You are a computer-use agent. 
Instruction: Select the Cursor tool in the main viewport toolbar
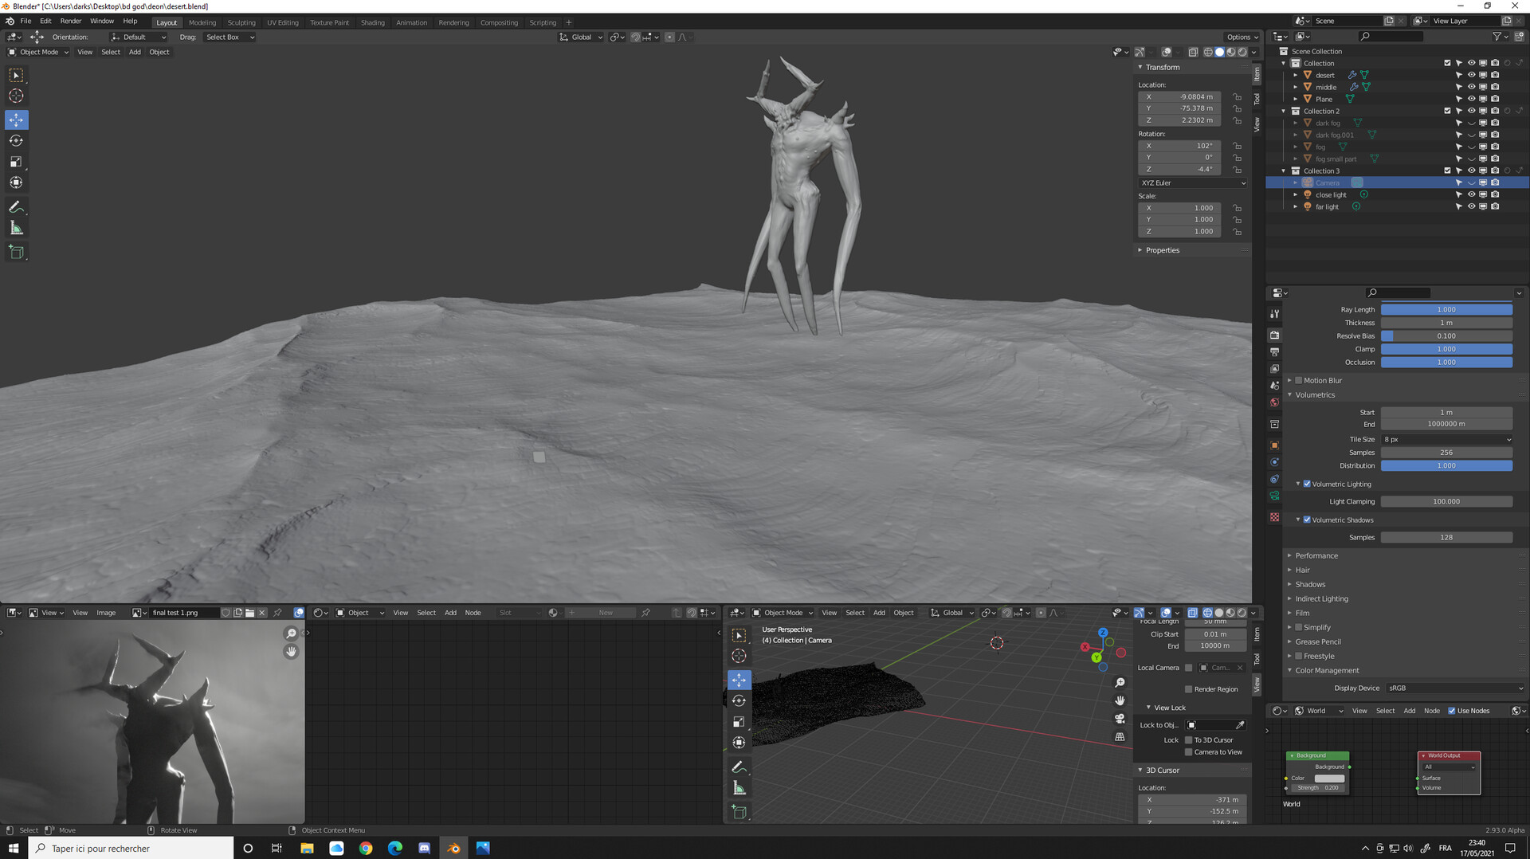pyautogui.click(x=16, y=96)
